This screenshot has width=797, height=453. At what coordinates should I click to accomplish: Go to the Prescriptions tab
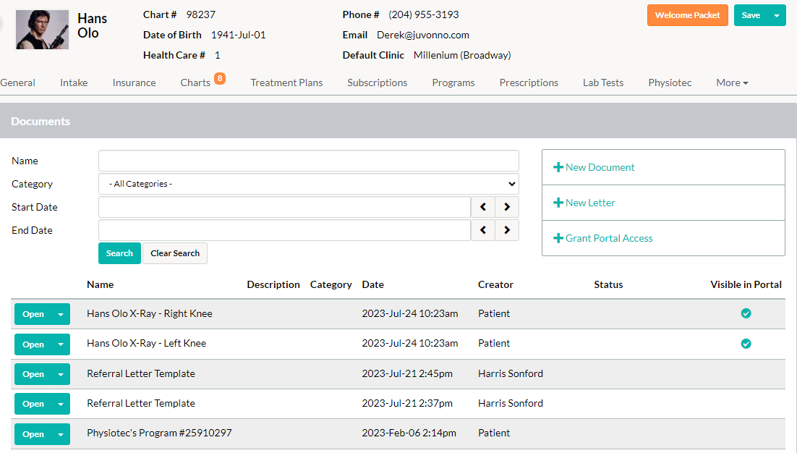pyautogui.click(x=529, y=82)
